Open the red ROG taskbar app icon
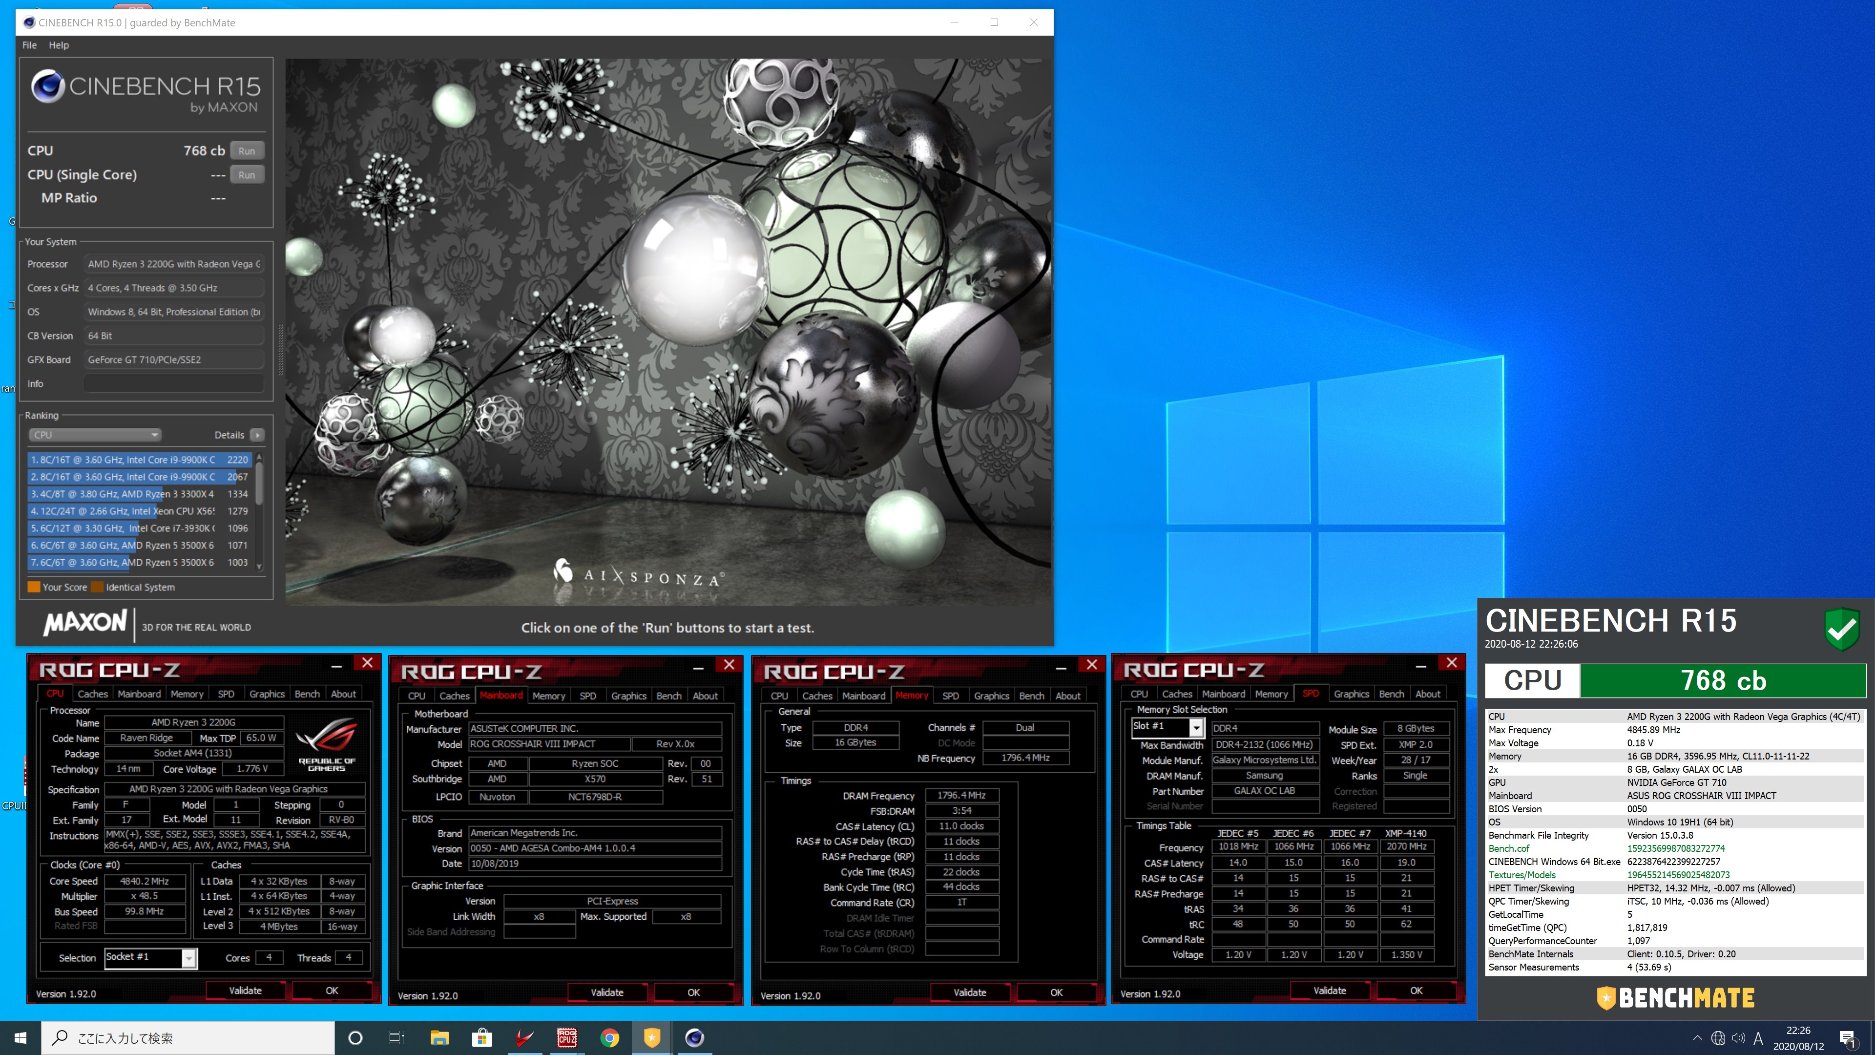The height and width of the screenshot is (1055, 1875). pos(524,1037)
